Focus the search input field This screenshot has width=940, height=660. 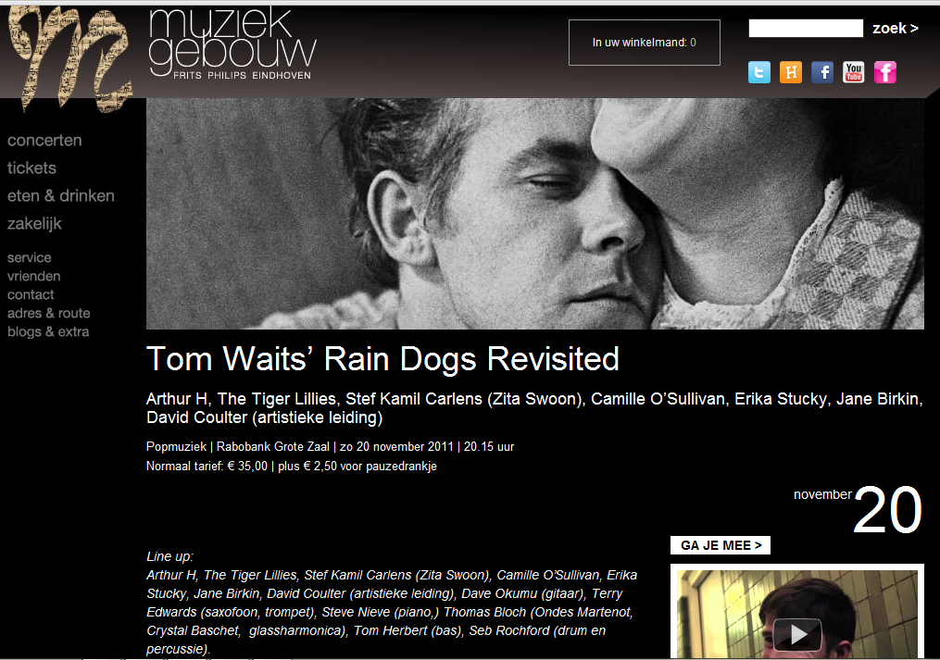pyautogui.click(x=806, y=28)
